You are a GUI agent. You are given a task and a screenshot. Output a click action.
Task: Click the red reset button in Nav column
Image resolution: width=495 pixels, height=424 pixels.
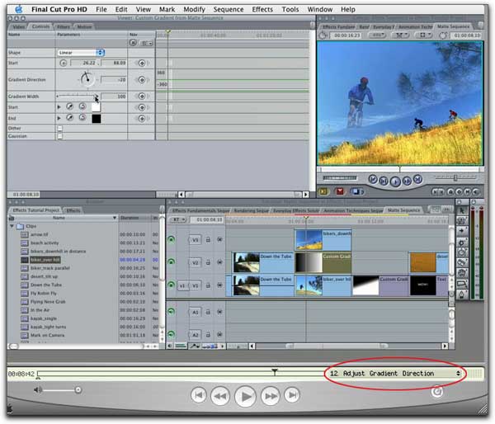(x=133, y=43)
